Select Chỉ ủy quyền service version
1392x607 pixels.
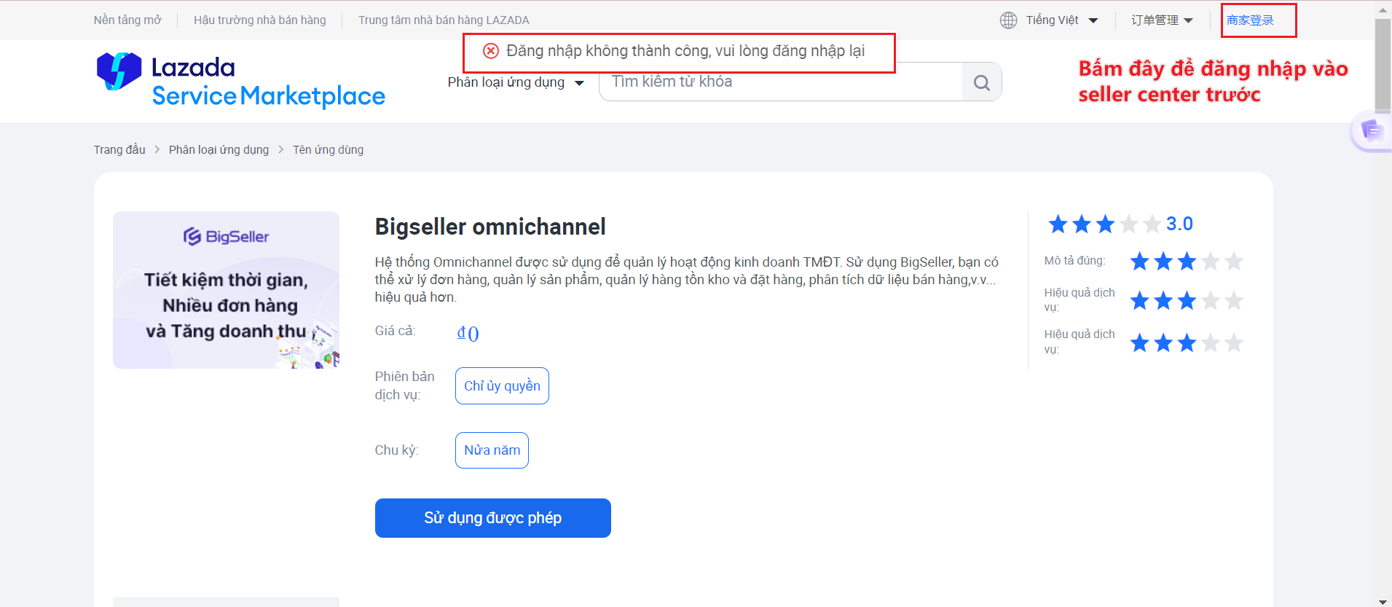[502, 385]
